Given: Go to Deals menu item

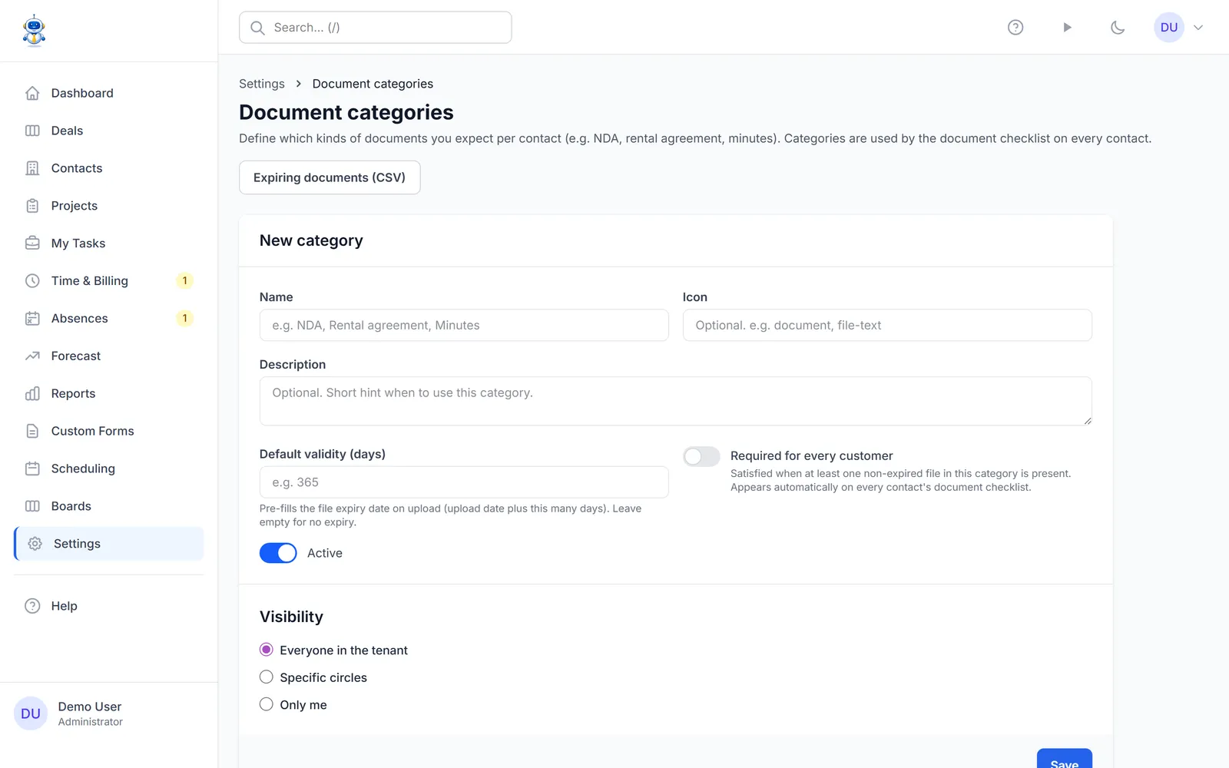Looking at the screenshot, I should pos(109,131).
